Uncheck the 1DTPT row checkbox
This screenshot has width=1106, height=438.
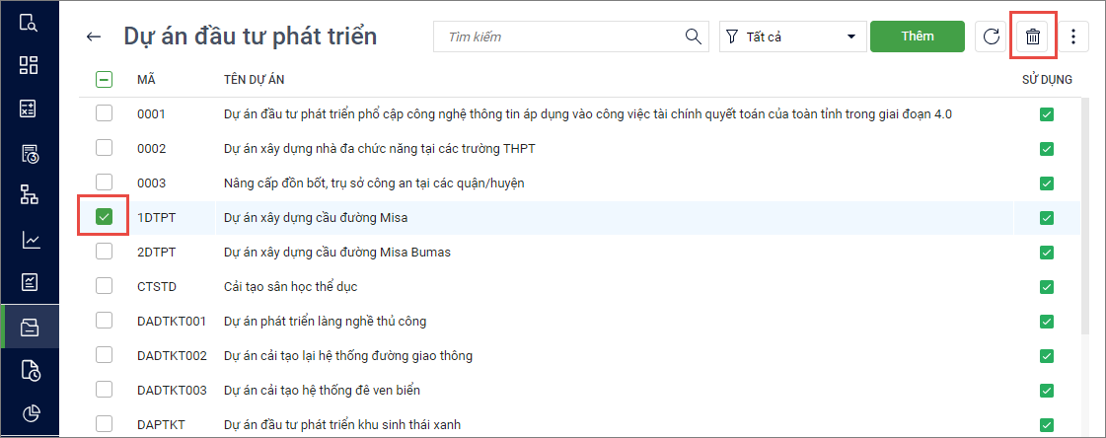(104, 217)
